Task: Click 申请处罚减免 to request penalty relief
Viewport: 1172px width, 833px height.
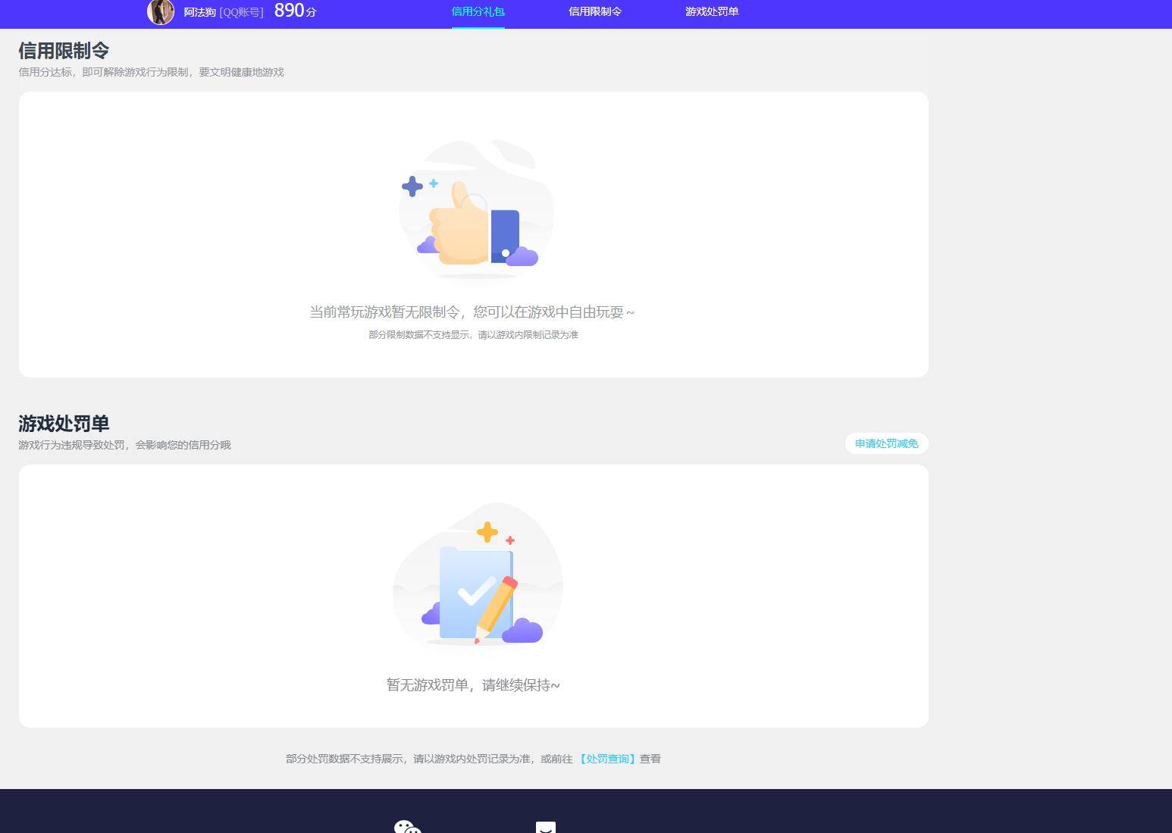Action: (x=885, y=443)
